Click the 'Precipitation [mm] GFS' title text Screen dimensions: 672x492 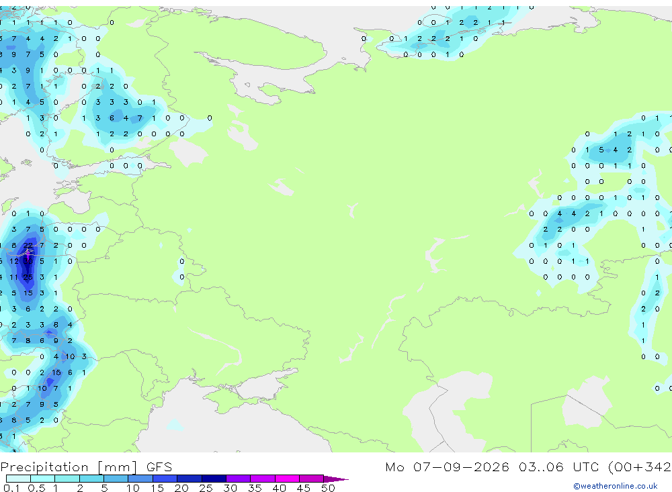(x=86, y=467)
